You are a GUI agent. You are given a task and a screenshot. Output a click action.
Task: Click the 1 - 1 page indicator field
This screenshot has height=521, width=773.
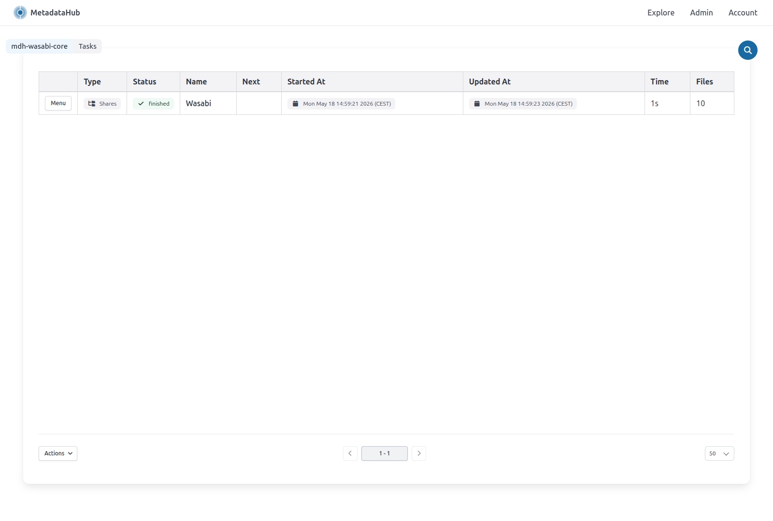[385, 453]
